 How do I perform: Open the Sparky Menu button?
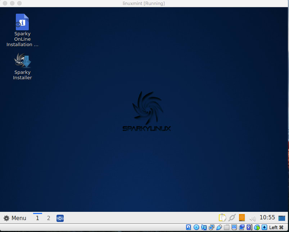click(15, 218)
